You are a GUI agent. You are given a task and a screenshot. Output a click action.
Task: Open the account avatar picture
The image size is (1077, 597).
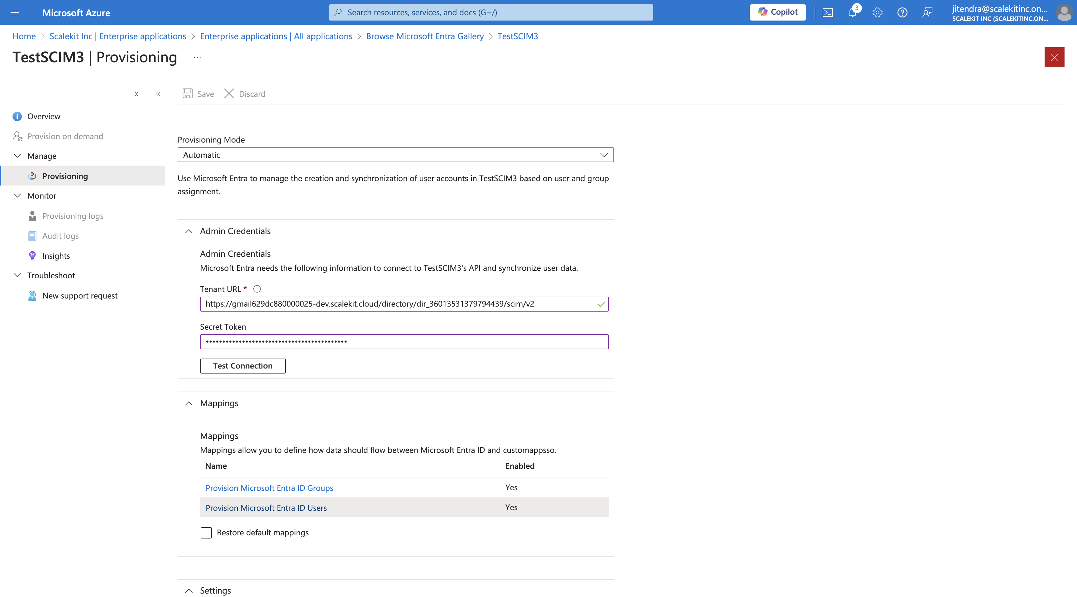(x=1064, y=12)
